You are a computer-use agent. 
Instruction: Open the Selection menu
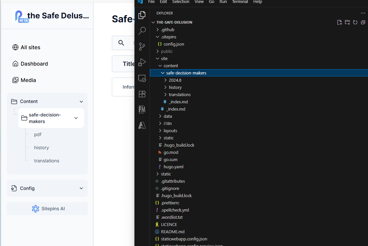pyautogui.click(x=181, y=2)
